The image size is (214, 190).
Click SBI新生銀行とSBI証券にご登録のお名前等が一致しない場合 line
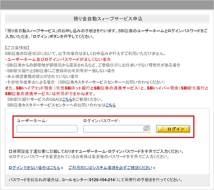(x=60, y=71)
